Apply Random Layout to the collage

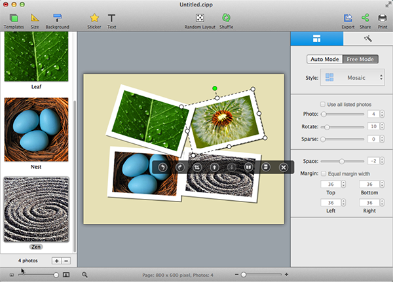click(199, 18)
